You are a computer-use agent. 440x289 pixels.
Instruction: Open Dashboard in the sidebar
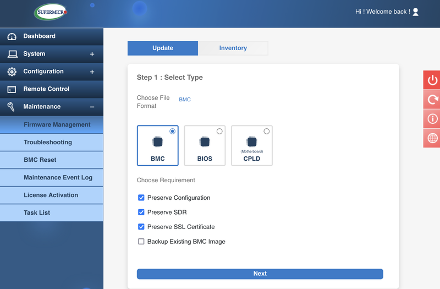[52, 36]
